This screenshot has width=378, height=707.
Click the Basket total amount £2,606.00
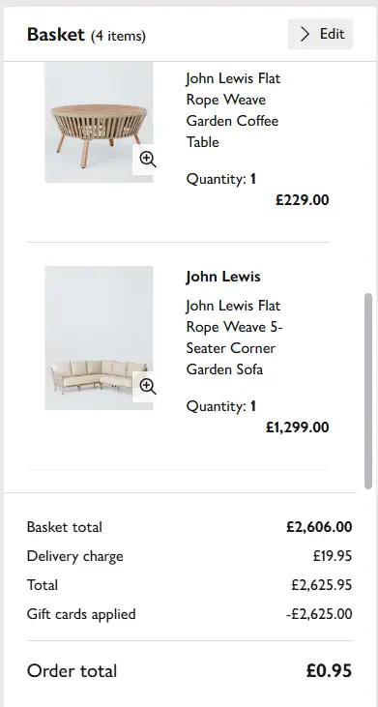[x=319, y=527]
